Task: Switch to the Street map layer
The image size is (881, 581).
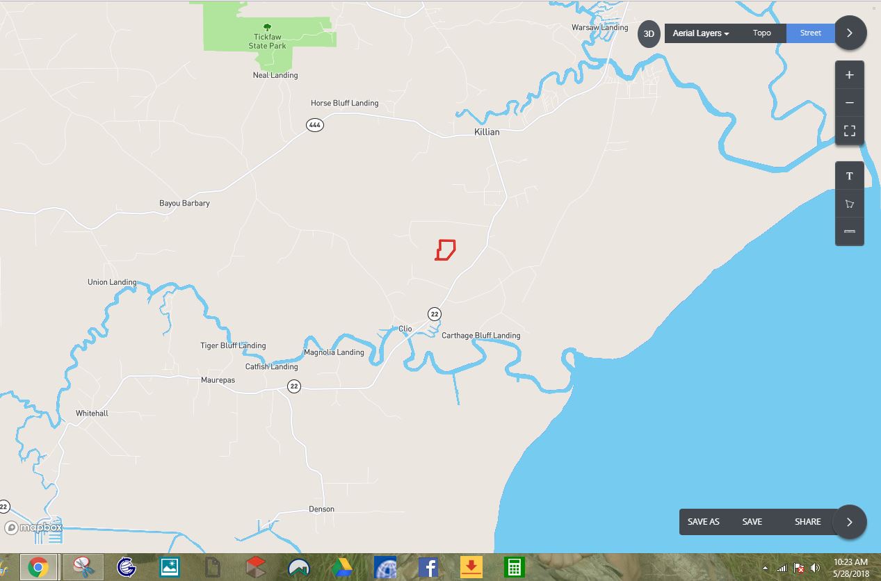Action: [810, 33]
